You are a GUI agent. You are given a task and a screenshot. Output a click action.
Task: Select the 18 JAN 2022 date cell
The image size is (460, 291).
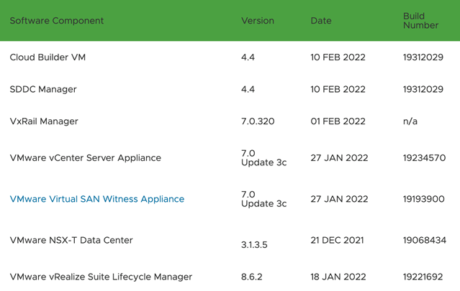[338, 277]
